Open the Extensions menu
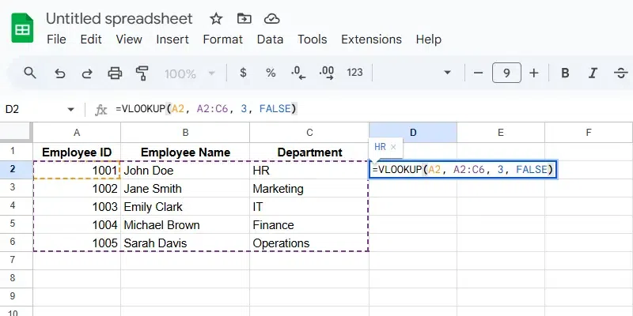633x316 pixels. coord(371,39)
